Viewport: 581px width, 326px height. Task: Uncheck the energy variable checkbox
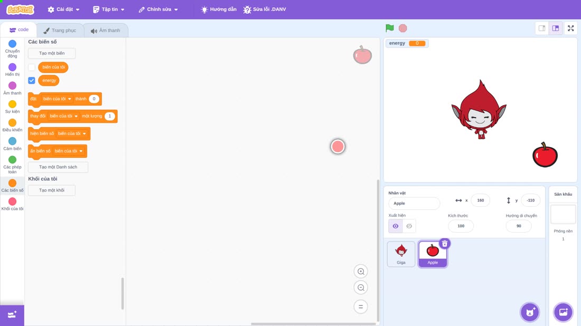coord(32,80)
